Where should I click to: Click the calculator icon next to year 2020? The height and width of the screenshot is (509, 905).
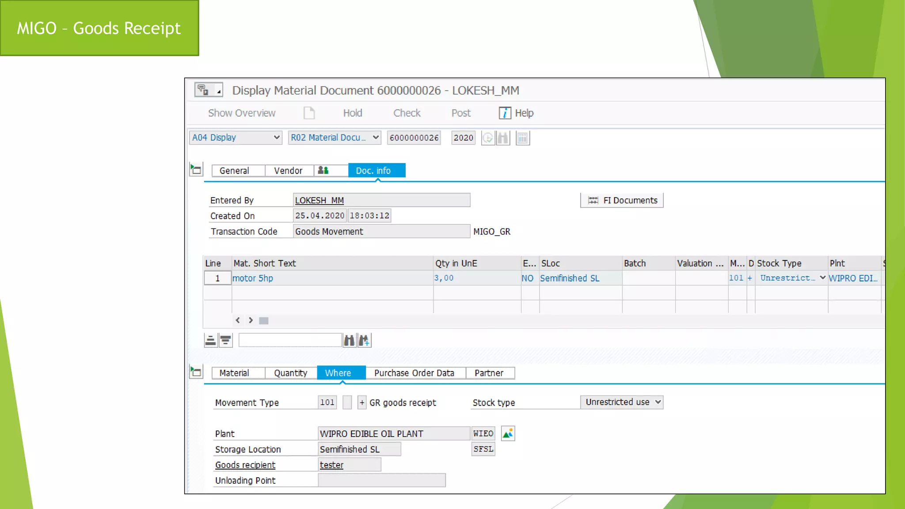[x=522, y=138]
